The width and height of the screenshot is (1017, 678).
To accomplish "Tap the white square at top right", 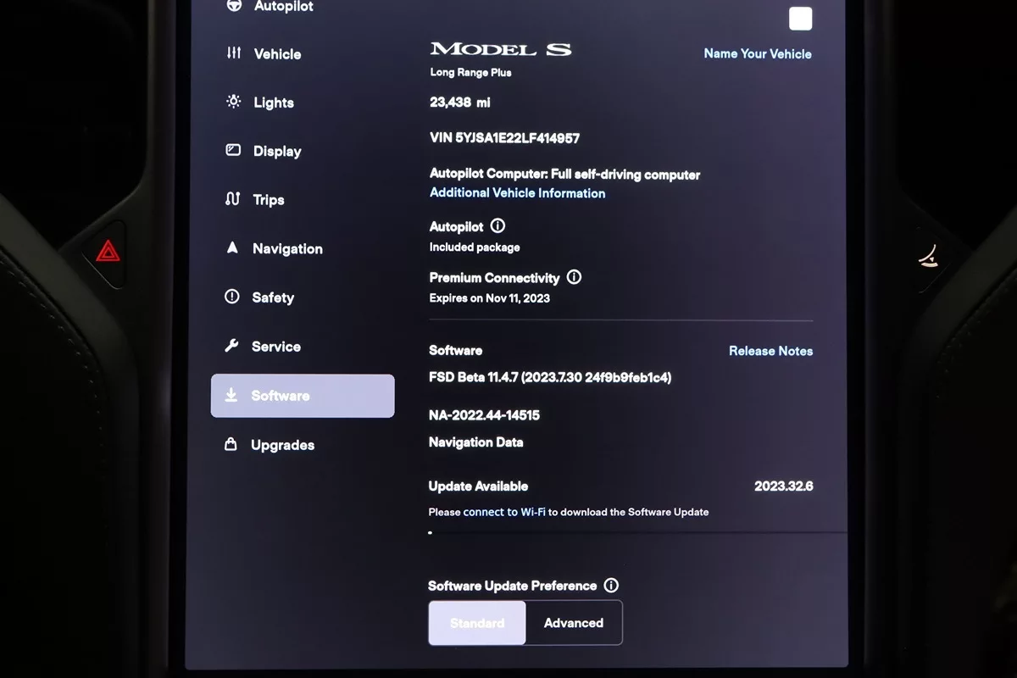I will click(x=800, y=19).
